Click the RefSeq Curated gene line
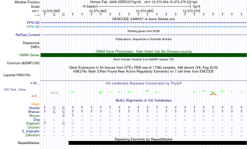247x149 pixels. coord(144,35)
